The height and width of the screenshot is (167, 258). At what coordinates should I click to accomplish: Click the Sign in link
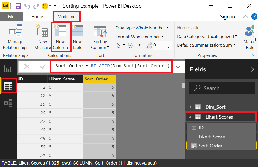pyautogui.click(x=227, y=16)
